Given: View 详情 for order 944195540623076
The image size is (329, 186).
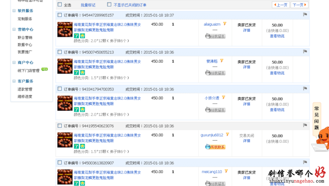Looking at the screenshot, I should [x=247, y=141].
